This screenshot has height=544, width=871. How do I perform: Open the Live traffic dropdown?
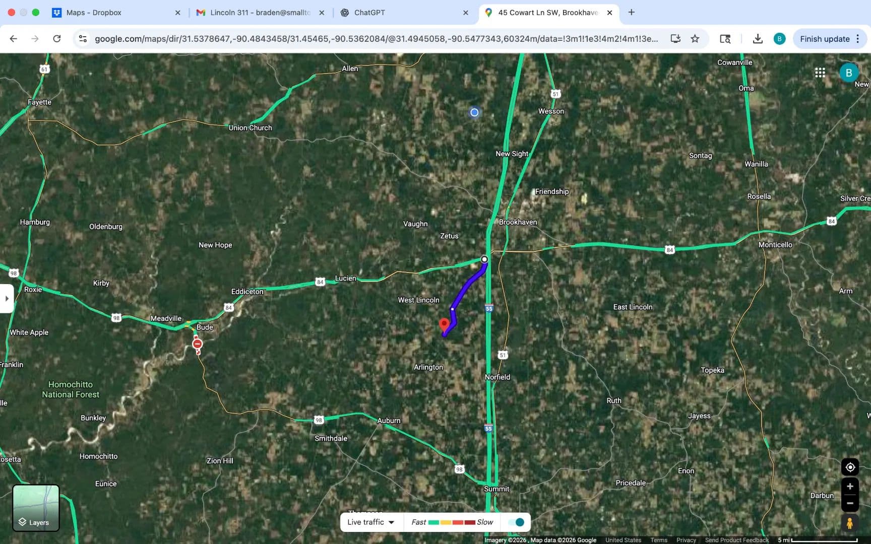click(371, 522)
